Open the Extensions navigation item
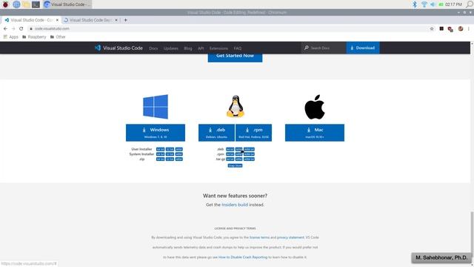The image size is (474, 267). [218, 48]
